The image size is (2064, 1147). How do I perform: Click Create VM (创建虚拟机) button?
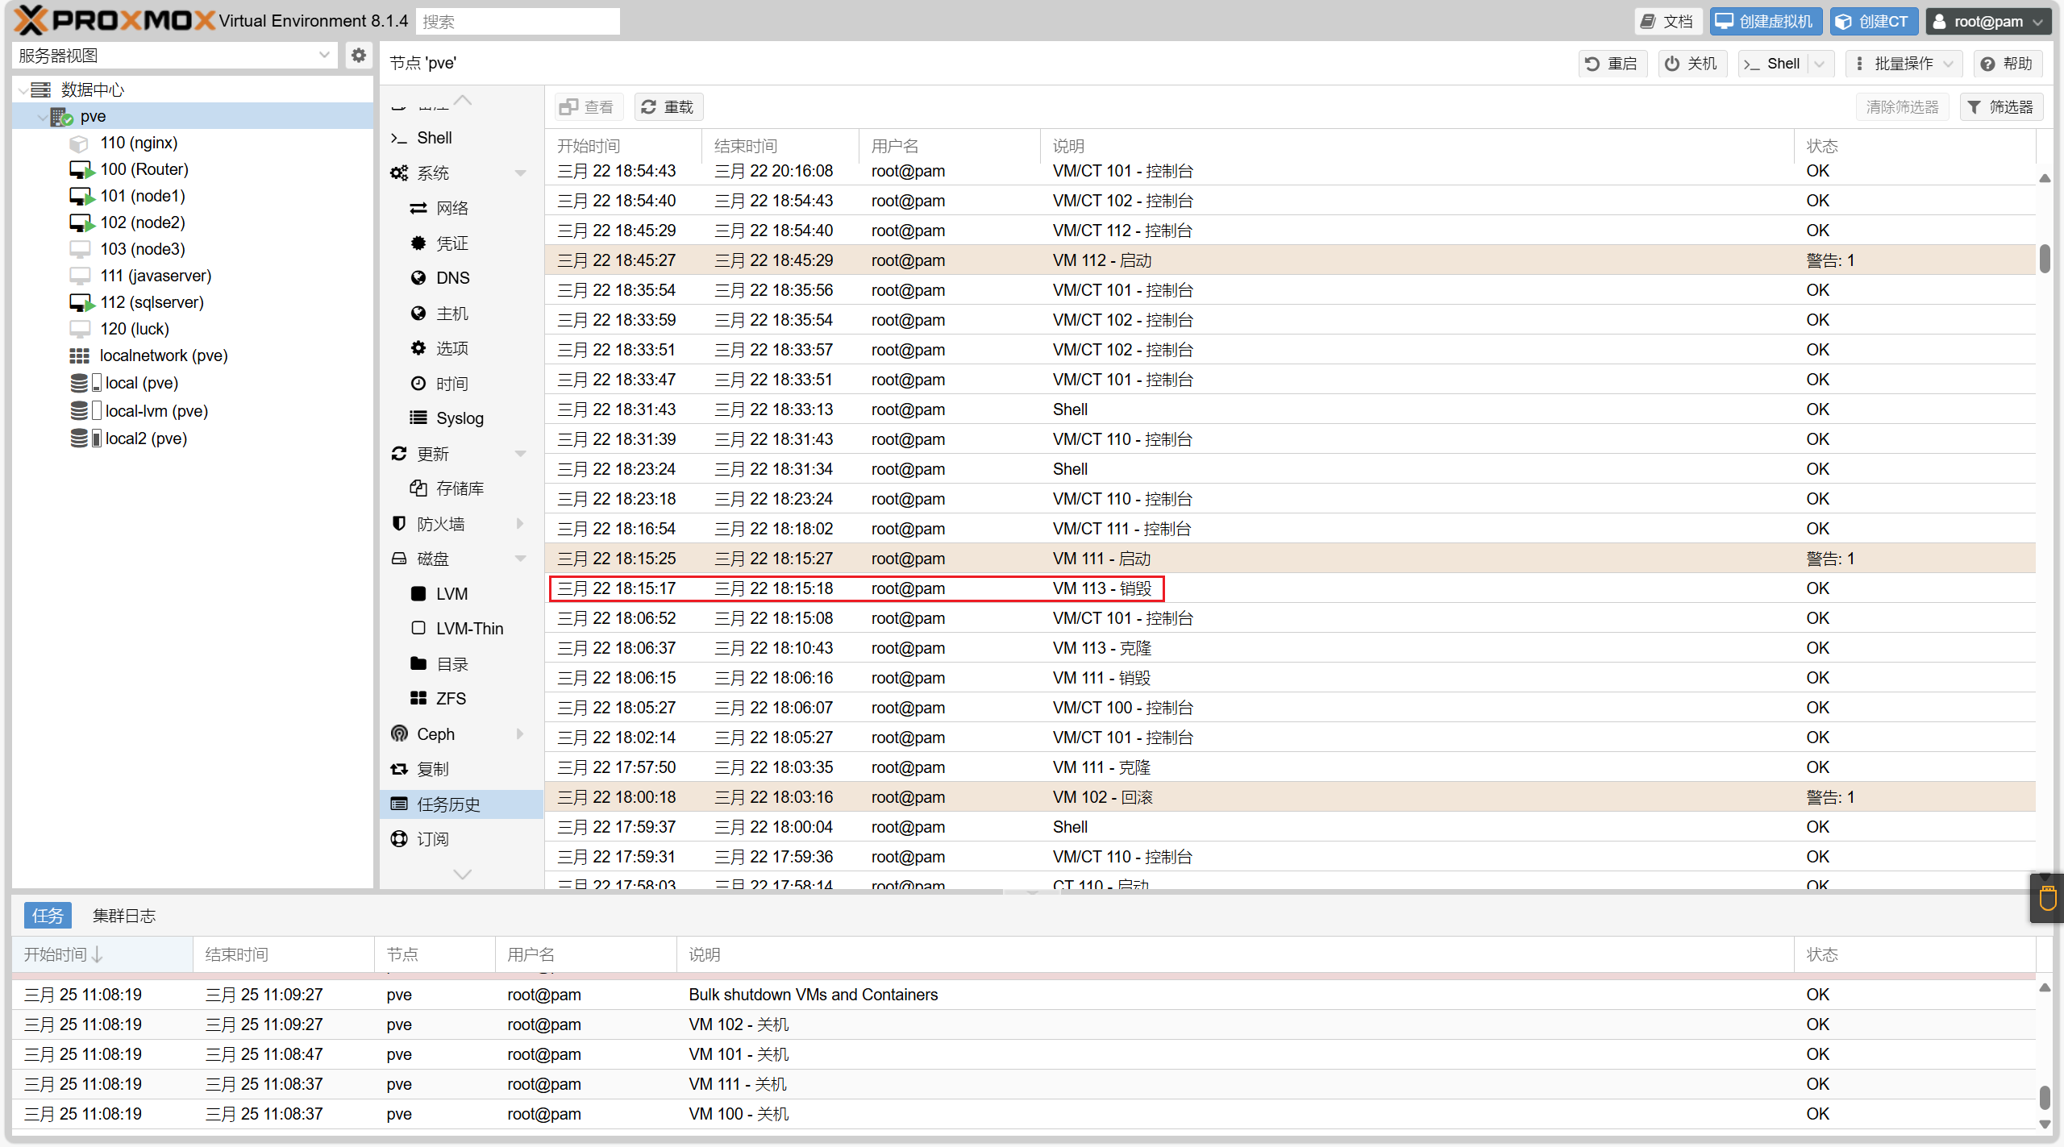coord(1765,22)
